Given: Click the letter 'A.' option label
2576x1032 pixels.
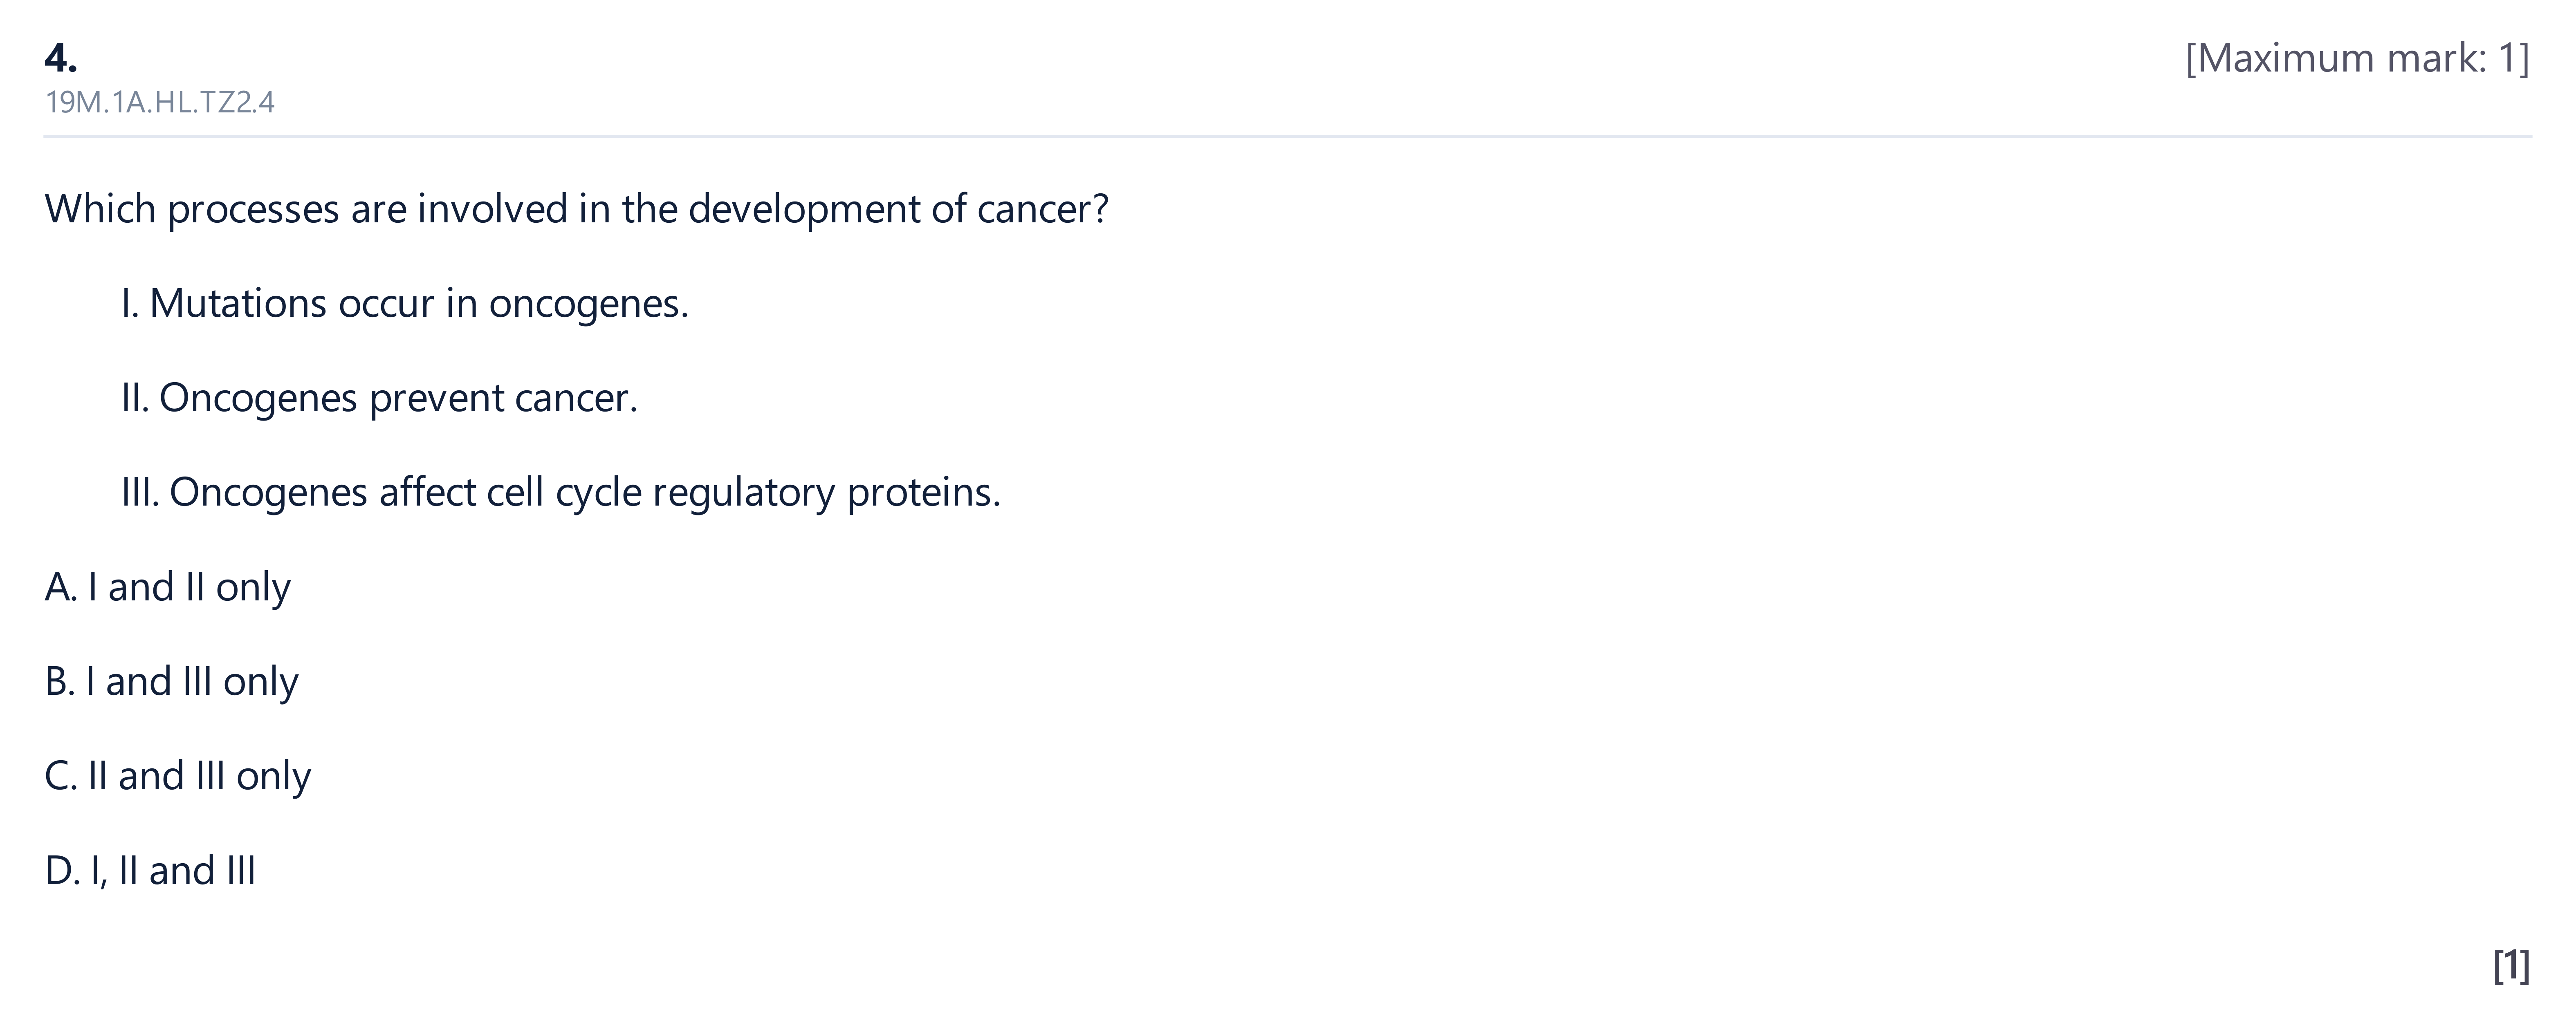Looking at the screenshot, I should point(61,587).
